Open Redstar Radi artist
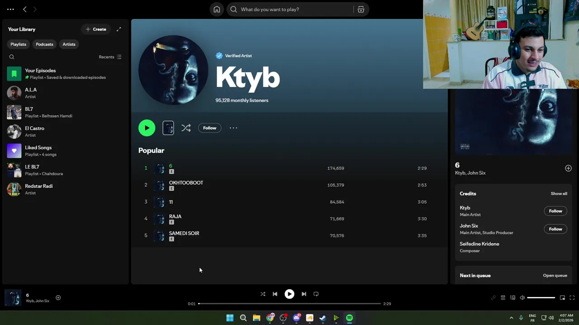Viewport: 579px width, 325px height. (x=66, y=189)
